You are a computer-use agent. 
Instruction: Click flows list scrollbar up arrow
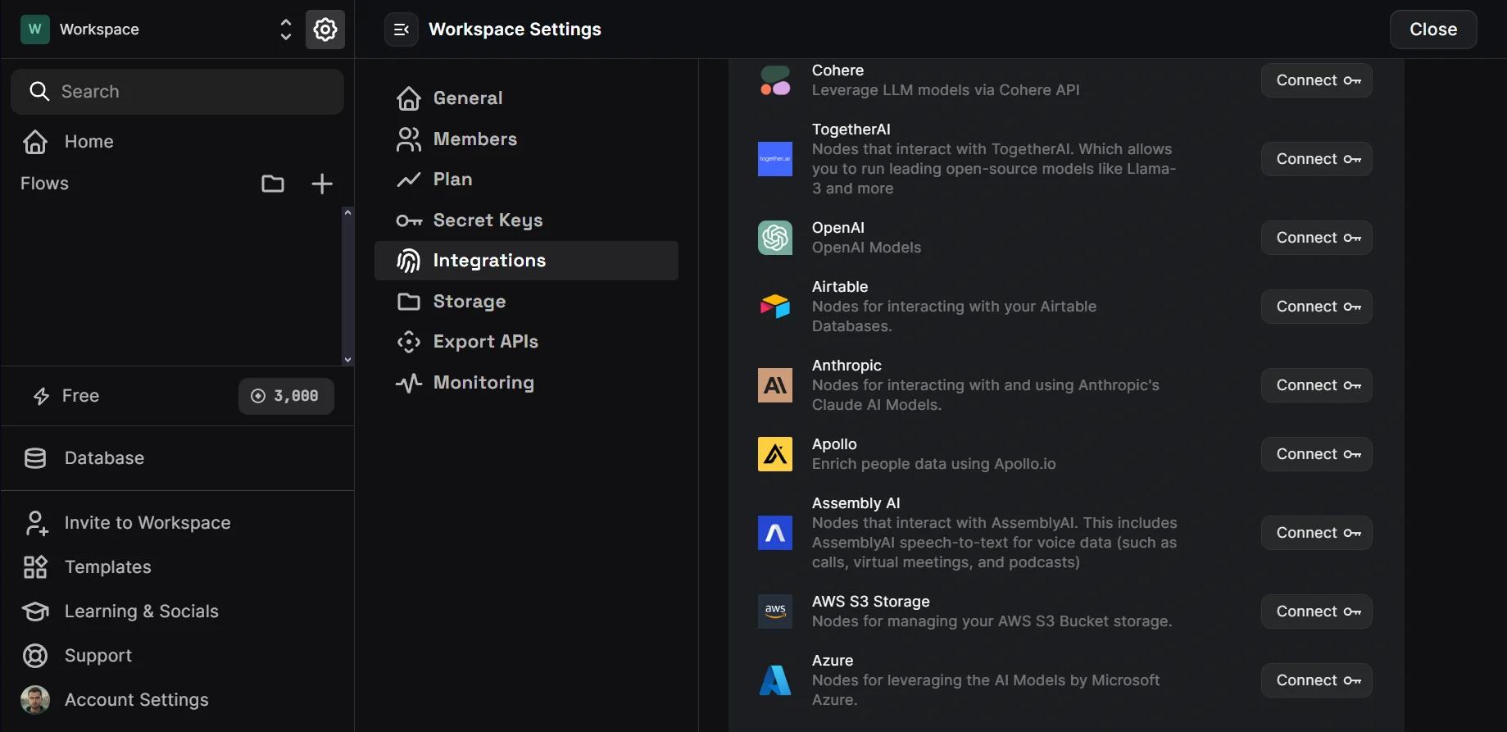click(x=347, y=212)
